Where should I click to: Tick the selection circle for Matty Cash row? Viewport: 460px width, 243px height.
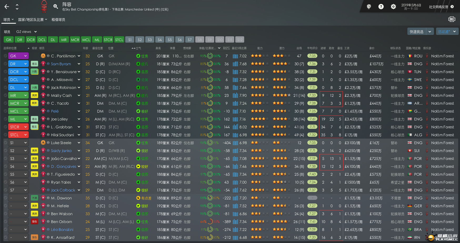(x=6, y=95)
